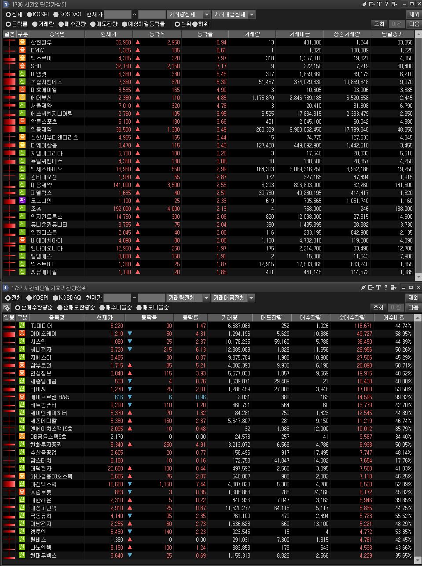
Task: Select stock row 현대무벡스
Action: pos(208,555)
